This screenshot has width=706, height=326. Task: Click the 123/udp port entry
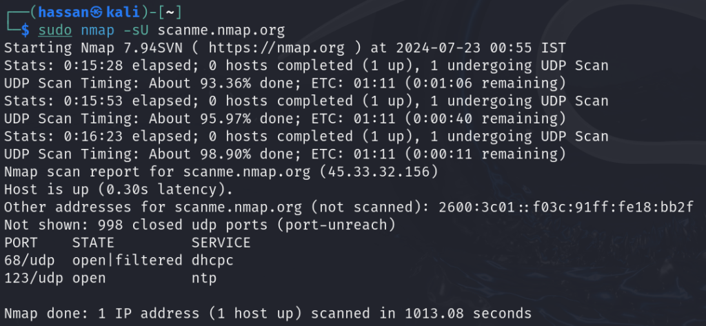click(34, 278)
